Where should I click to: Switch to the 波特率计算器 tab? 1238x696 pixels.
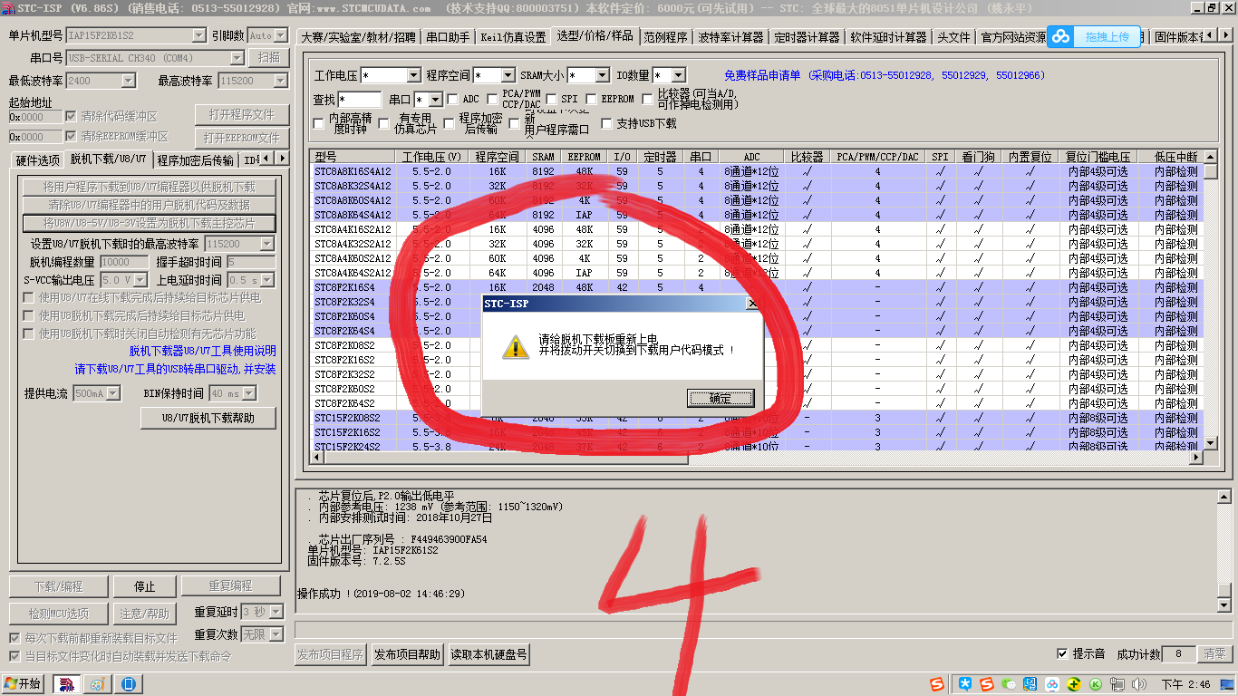pos(730,37)
